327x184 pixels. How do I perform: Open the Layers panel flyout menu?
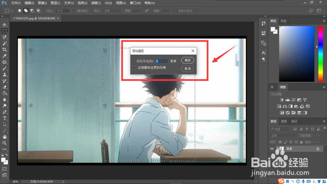[x=324, y=121]
